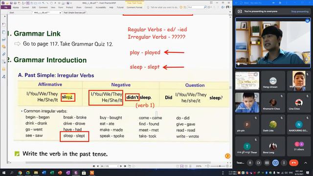
Task: Click Stop presenting in Meet
Action: tap(300, 12)
